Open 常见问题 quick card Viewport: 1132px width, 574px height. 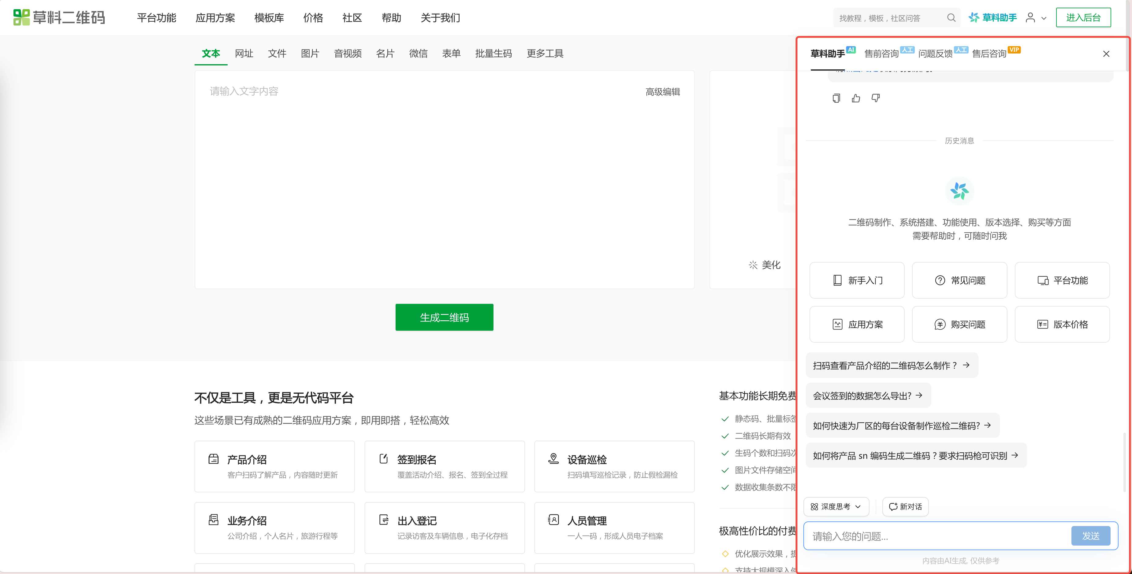click(959, 280)
